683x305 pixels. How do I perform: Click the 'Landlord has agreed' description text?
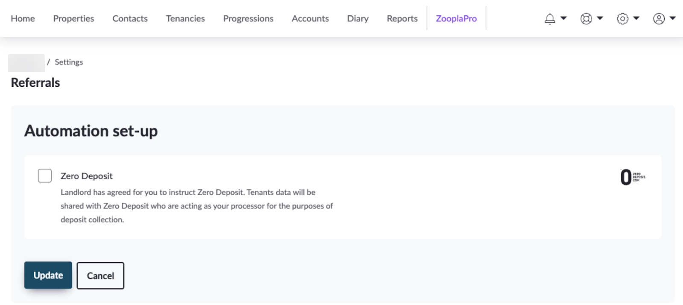click(x=197, y=206)
